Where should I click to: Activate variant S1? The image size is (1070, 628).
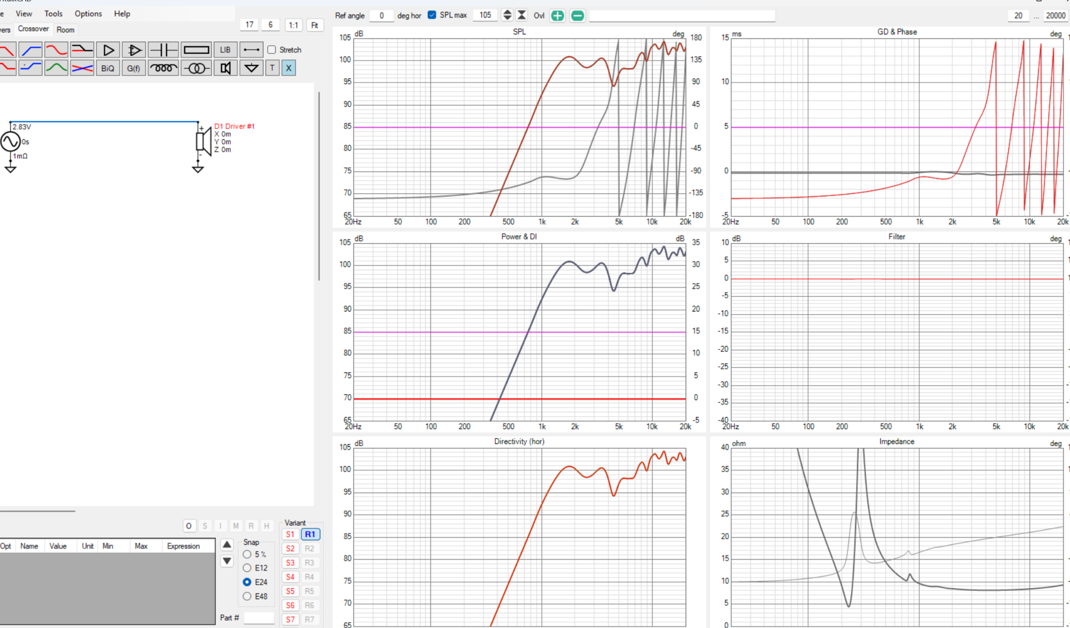(x=290, y=534)
